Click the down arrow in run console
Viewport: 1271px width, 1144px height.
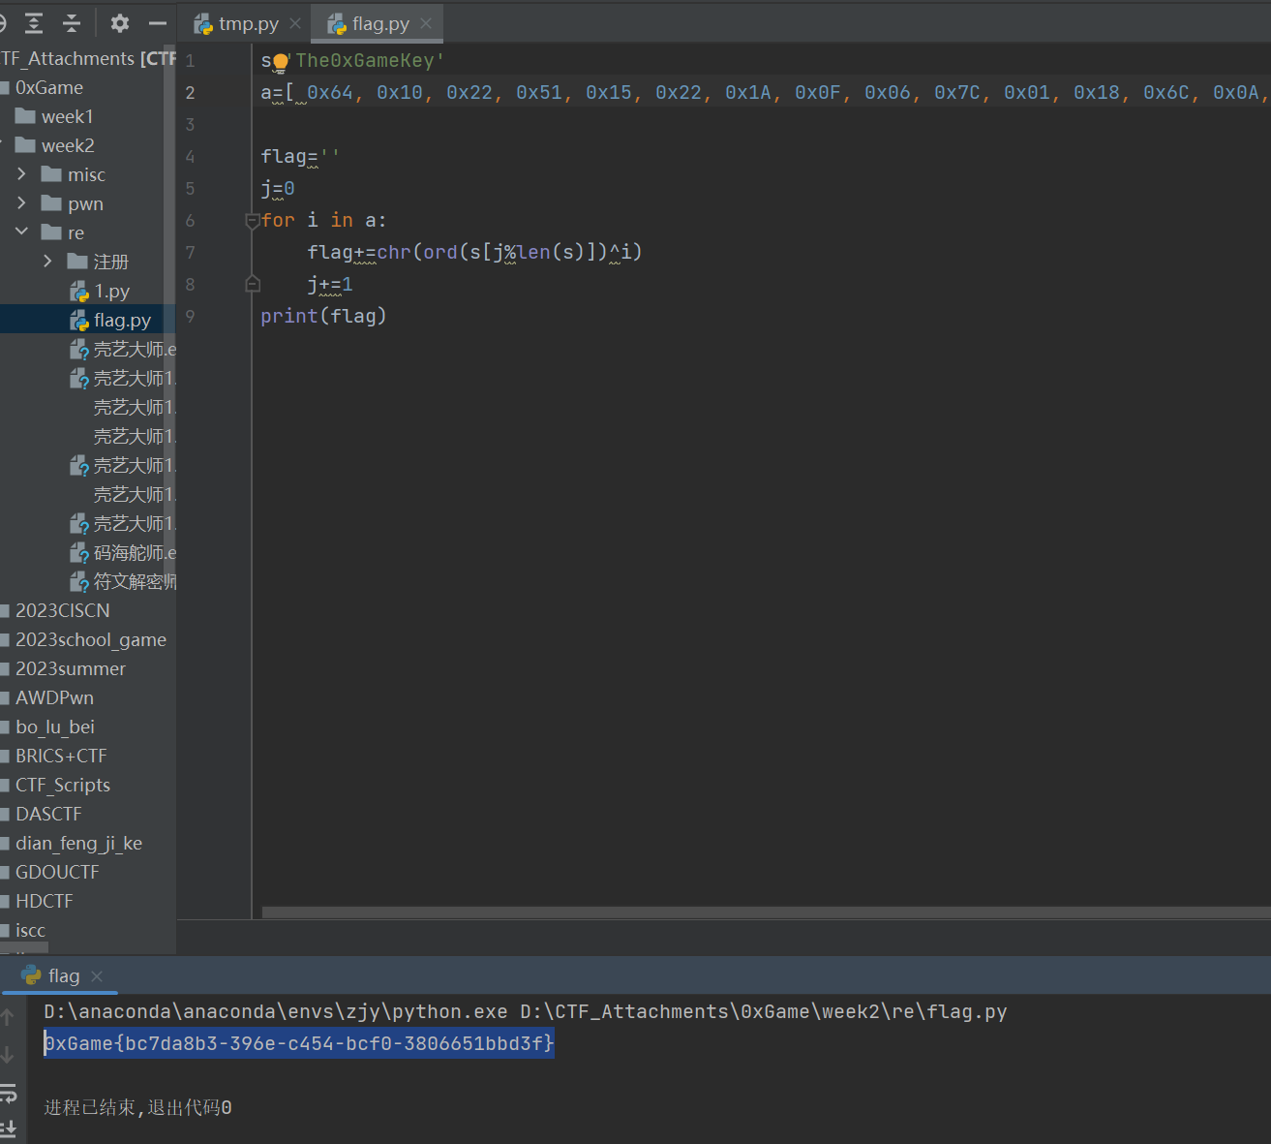point(8,1055)
